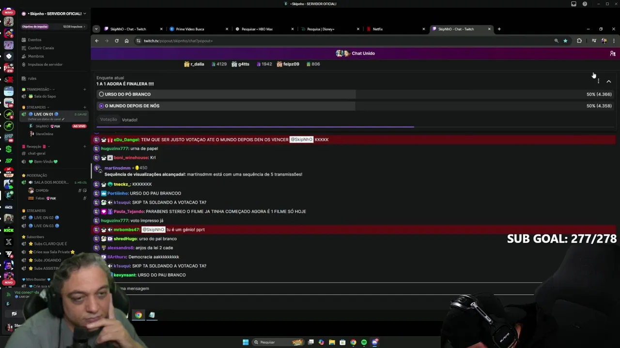Screen dimensions: 620x348
Task: Open a new browser tab
Action: 499,29
